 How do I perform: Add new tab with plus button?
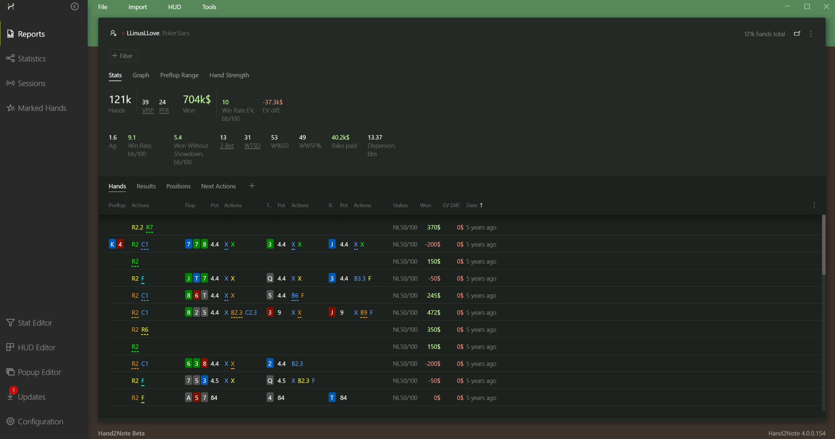point(252,186)
